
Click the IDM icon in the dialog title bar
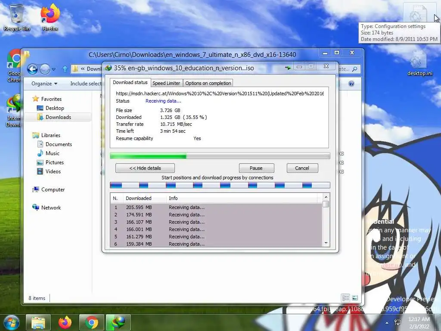click(109, 68)
